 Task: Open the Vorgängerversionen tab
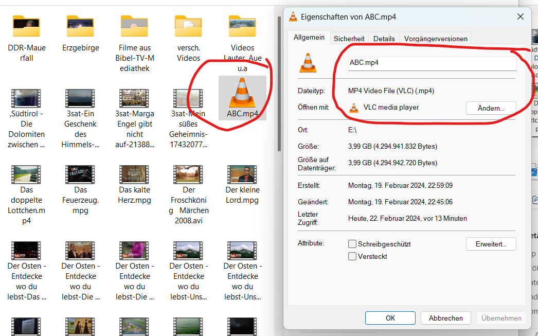coord(436,39)
